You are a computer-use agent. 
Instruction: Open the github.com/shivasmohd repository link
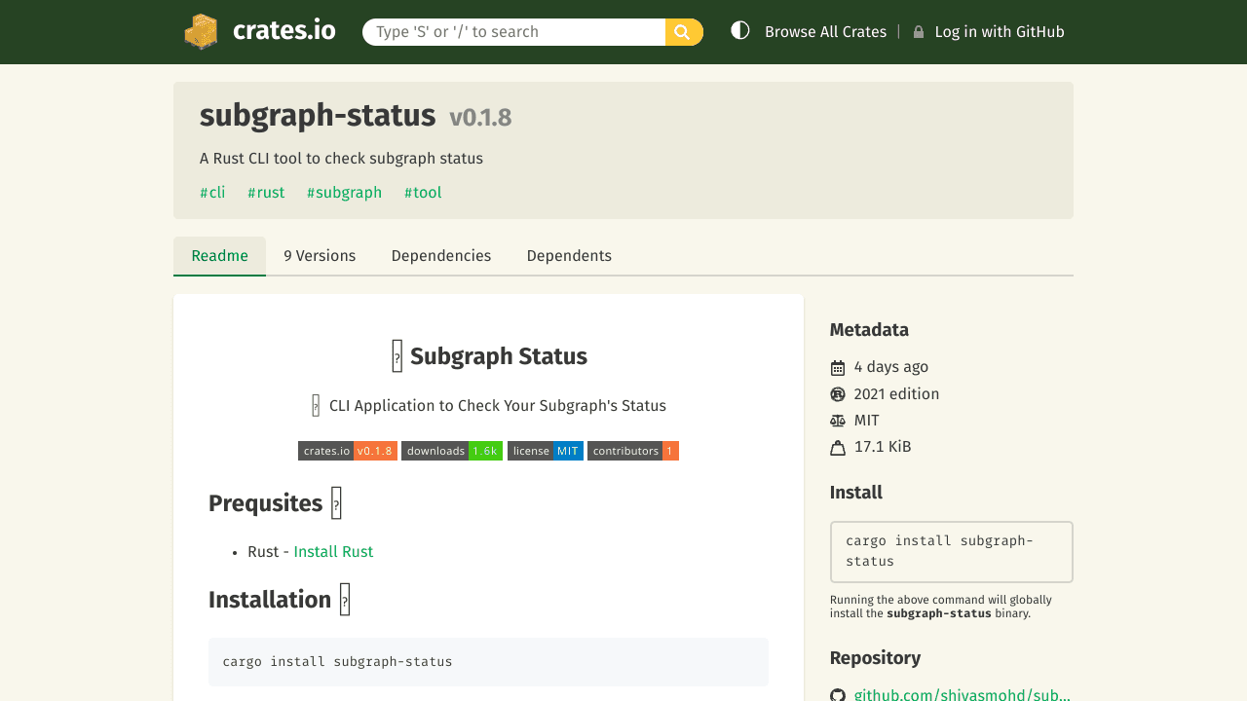pos(963,695)
